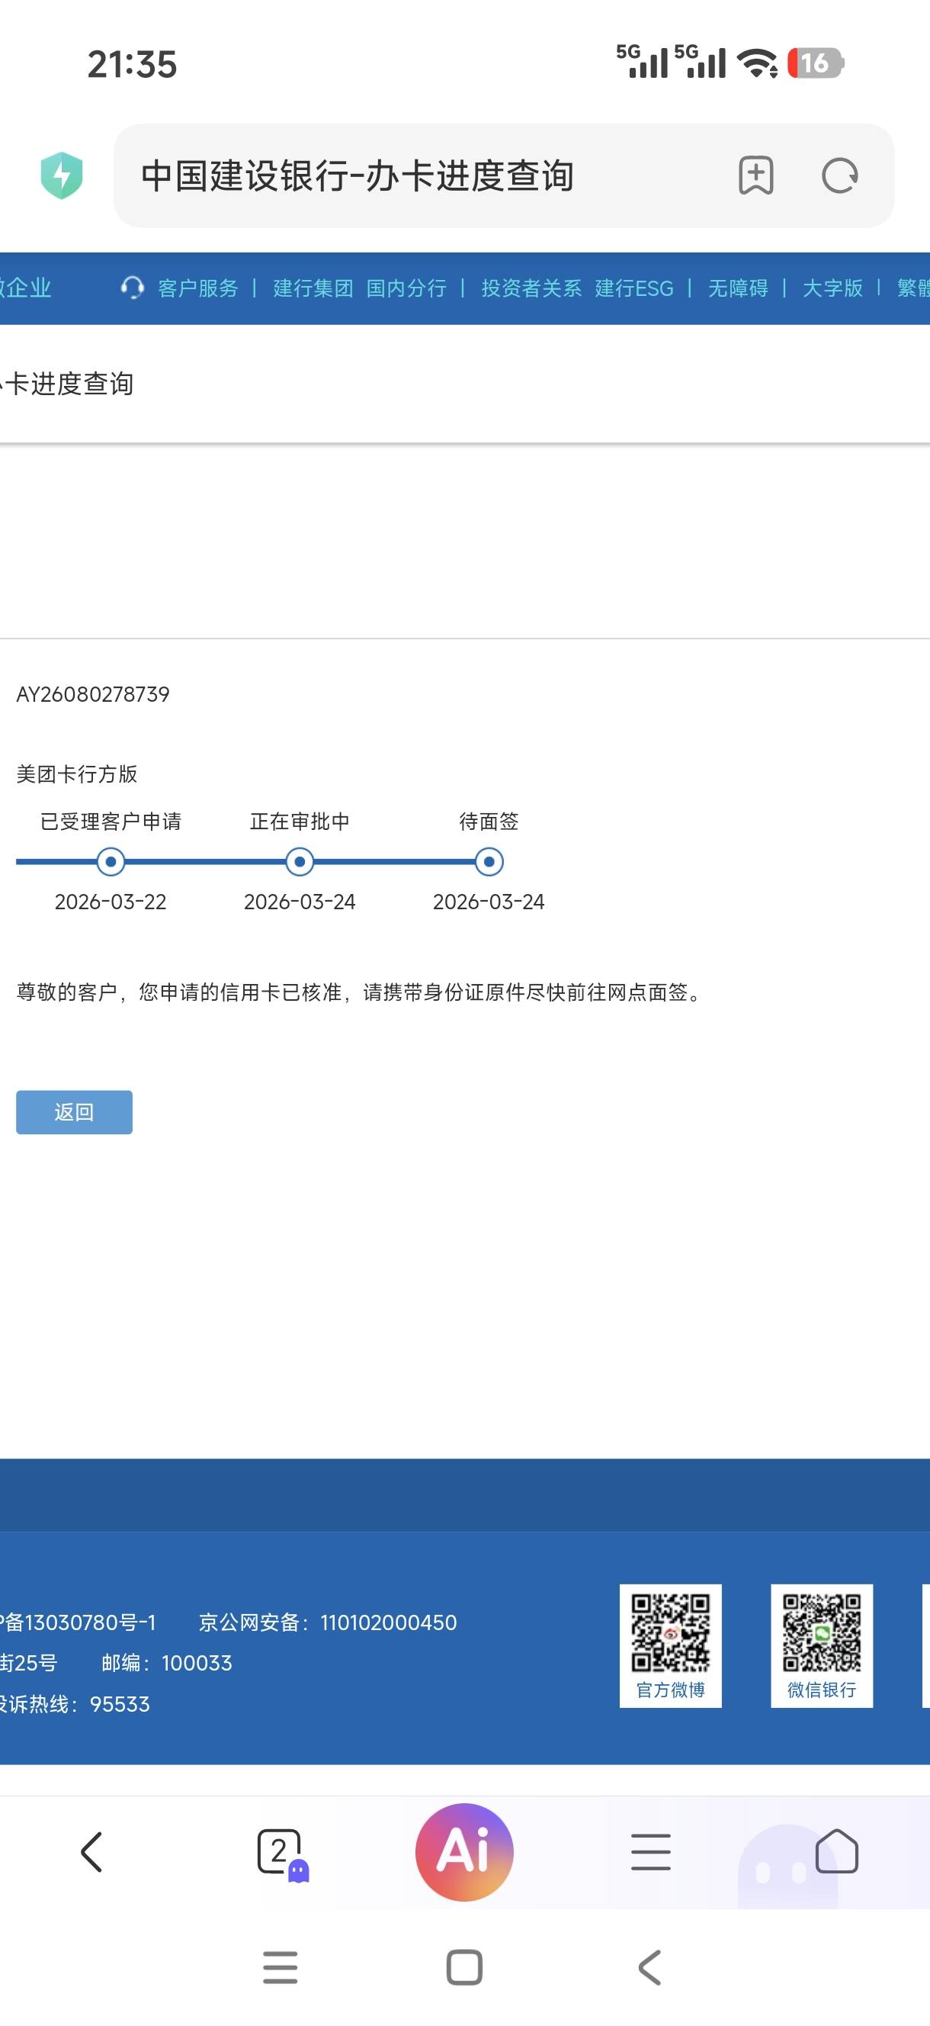Viewport: 930px width, 2026px height.
Task: Select application number AY26080278739
Action: tap(93, 694)
